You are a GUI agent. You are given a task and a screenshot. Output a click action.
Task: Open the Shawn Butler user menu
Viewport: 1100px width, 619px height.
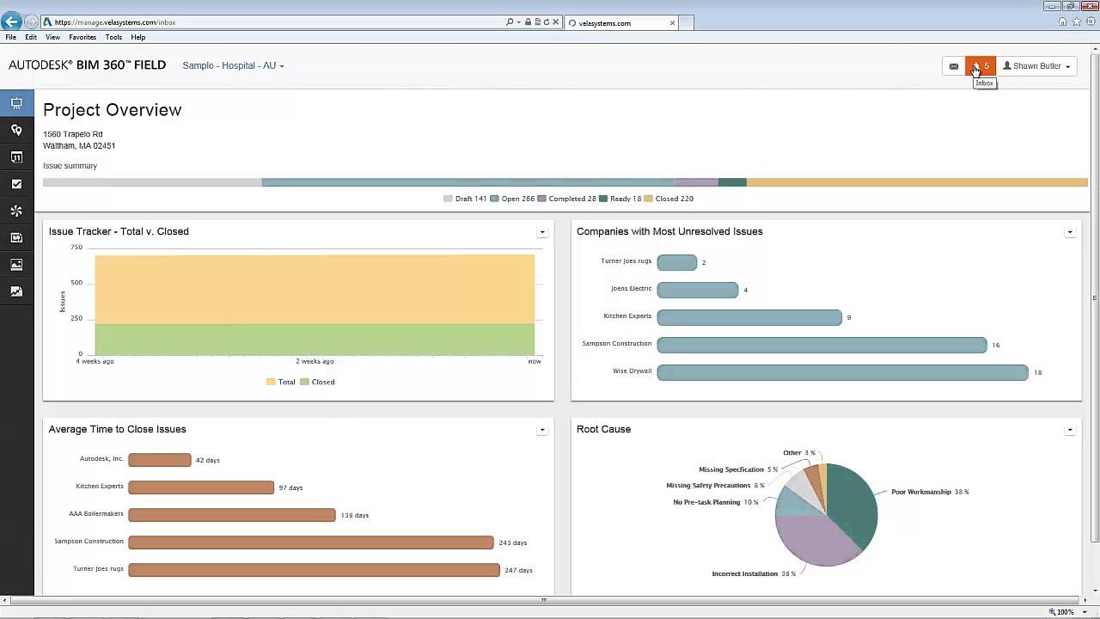coord(1036,66)
